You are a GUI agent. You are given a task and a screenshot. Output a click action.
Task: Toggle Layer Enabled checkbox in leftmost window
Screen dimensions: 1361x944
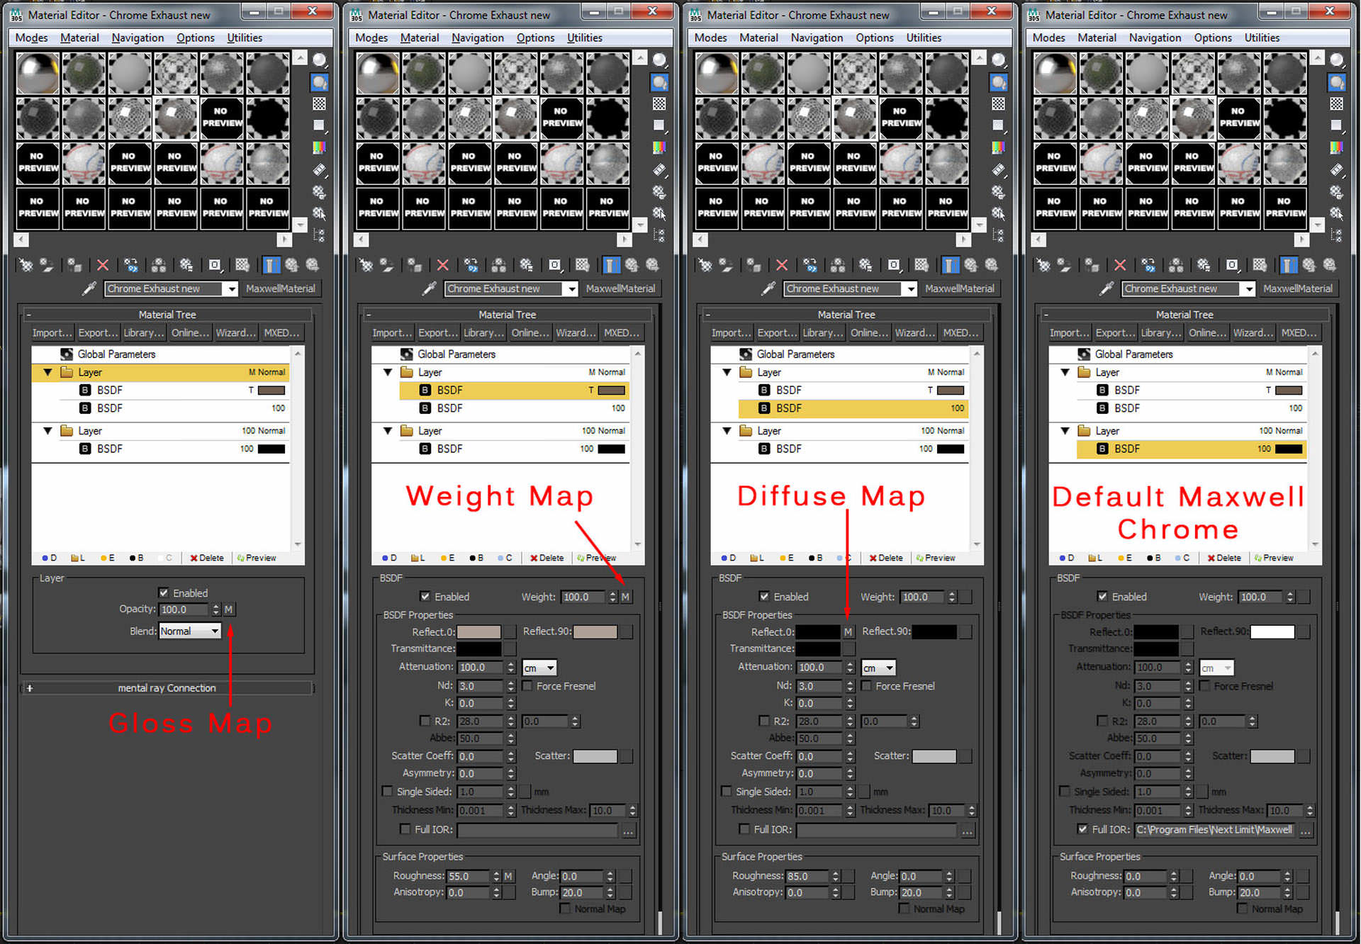click(x=164, y=593)
